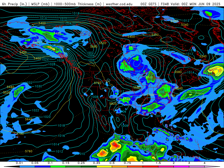The height and width of the screenshot is (168, 224).
Task: Click the '0.35' legend value
Action: point(97,163)
